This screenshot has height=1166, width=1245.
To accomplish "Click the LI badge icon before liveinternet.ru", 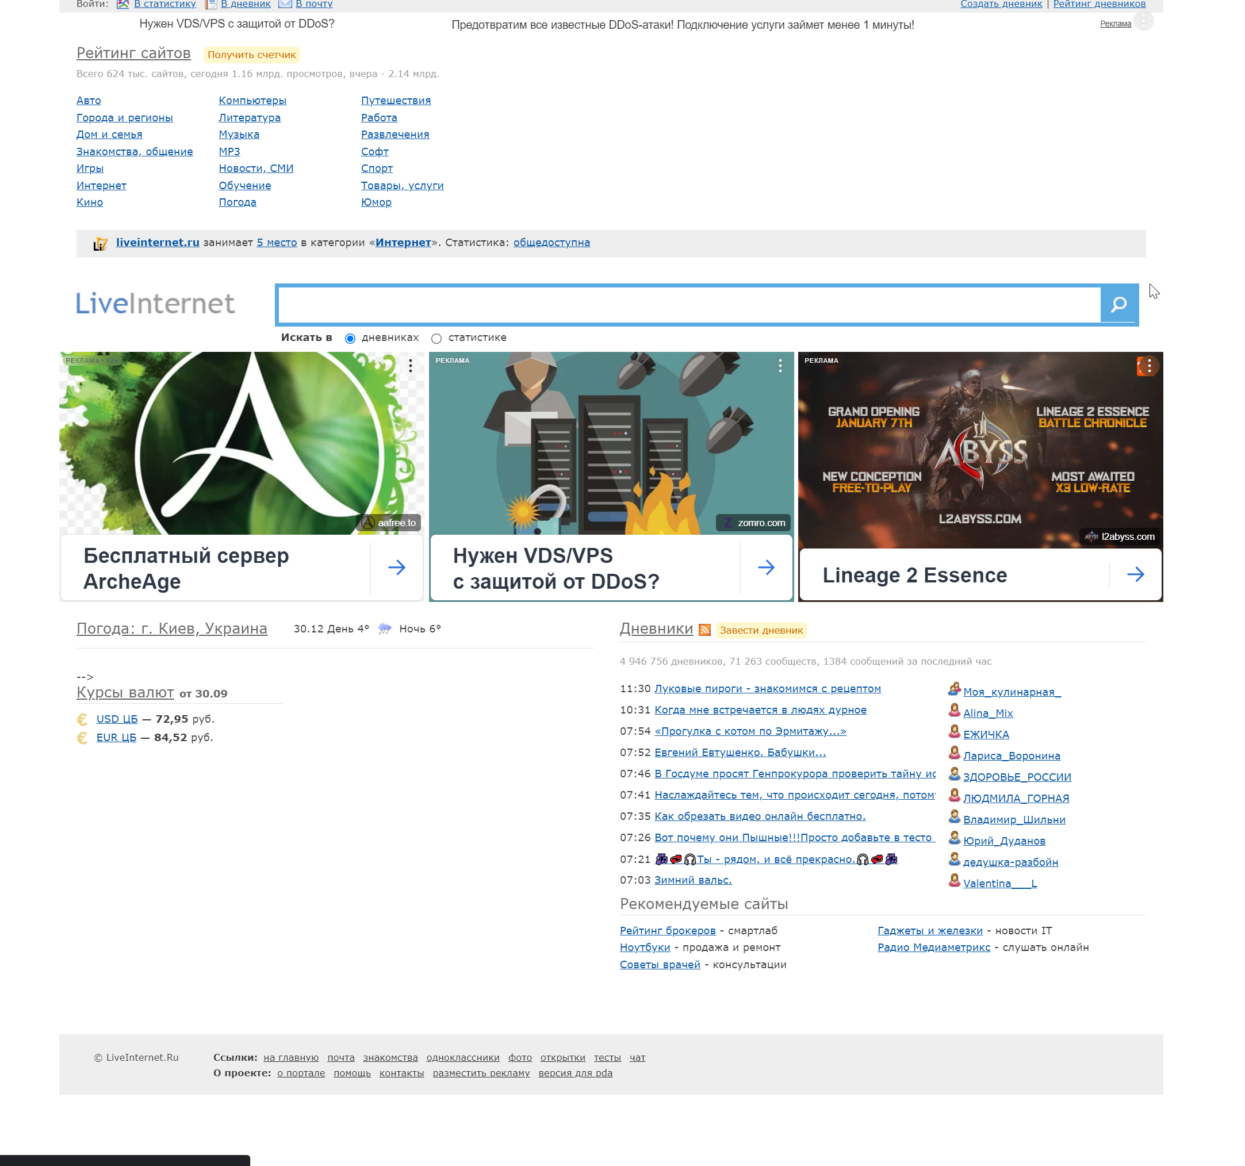I will tap(100, 243).
